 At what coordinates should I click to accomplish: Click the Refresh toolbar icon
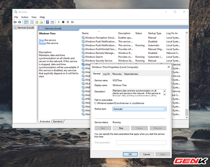pos(37,22)
